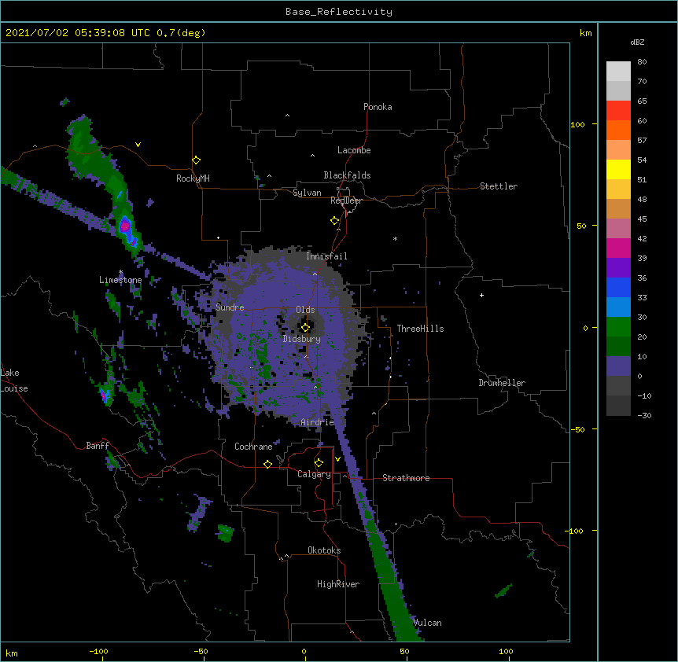Select the purple 39–36 dBZ legend swatch
The height and width of the screenshot is (662, 678).
[618, 268]
